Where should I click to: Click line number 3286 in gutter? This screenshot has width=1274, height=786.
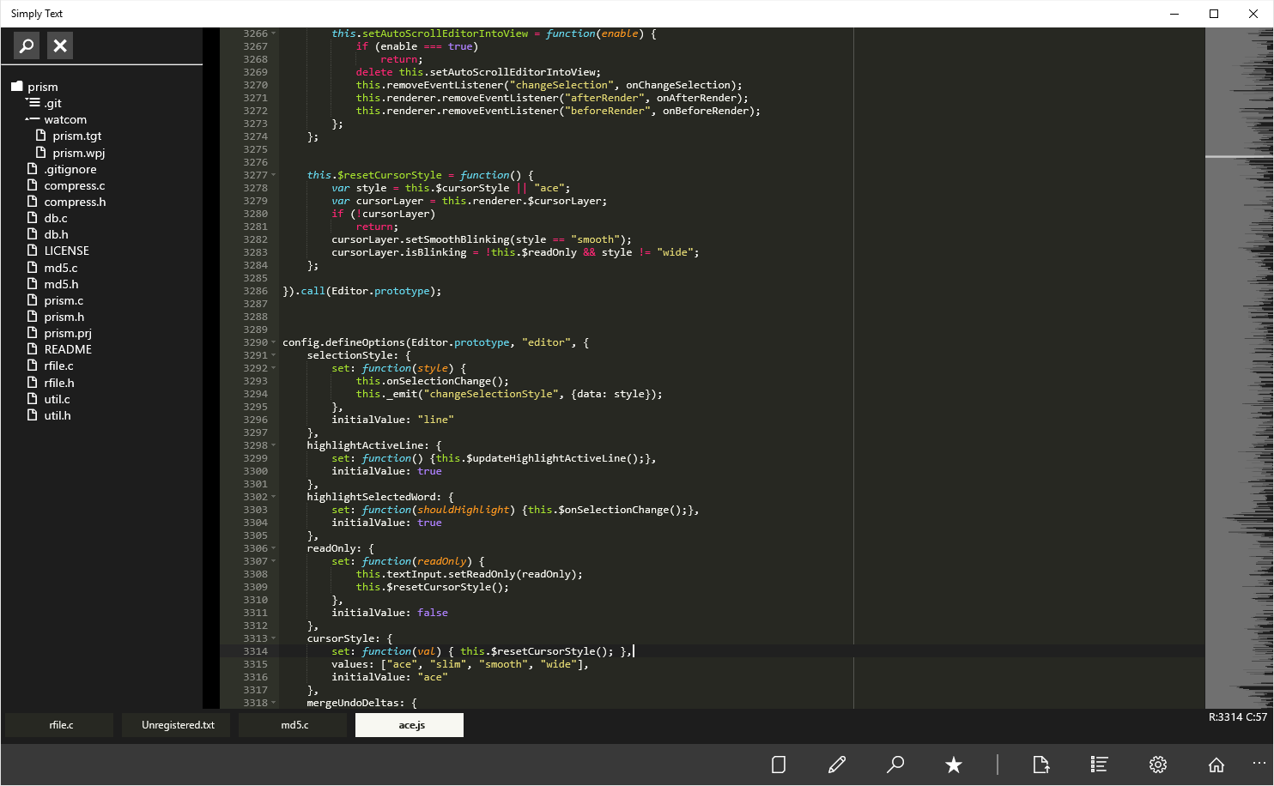(255, 291)
